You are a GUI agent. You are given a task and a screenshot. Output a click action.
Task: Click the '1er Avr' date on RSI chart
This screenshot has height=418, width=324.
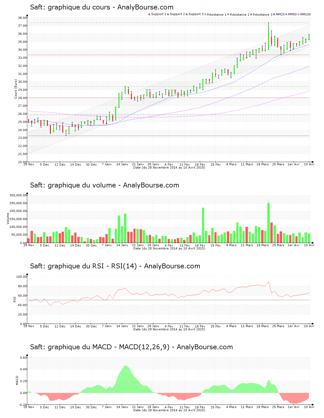(x=293, y=326)
